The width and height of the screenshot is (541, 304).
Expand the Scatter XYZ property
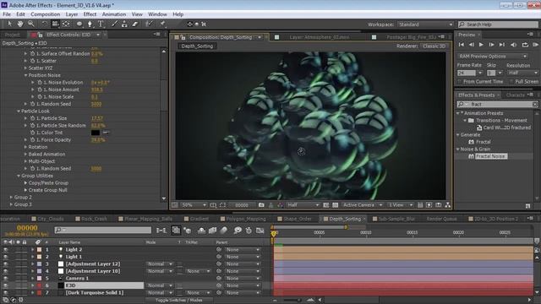pos(25,68)
